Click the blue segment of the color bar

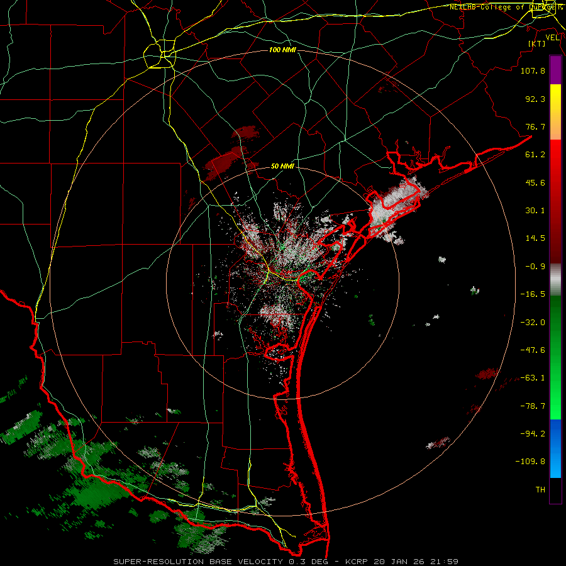tap(555, 448)
